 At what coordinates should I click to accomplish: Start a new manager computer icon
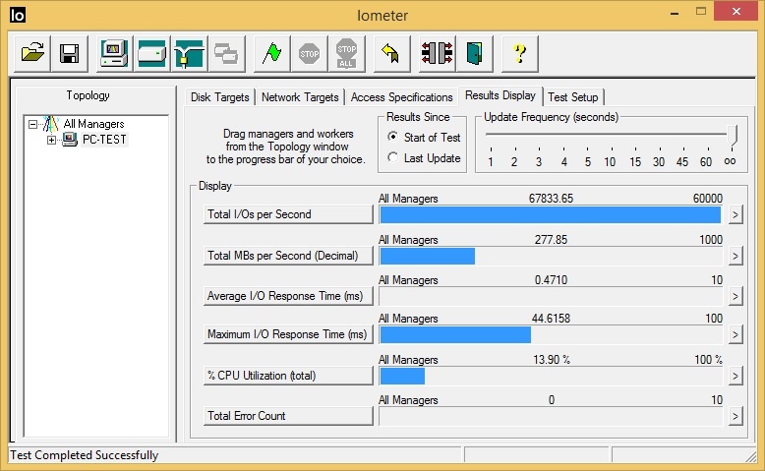[x=114, y=54]
